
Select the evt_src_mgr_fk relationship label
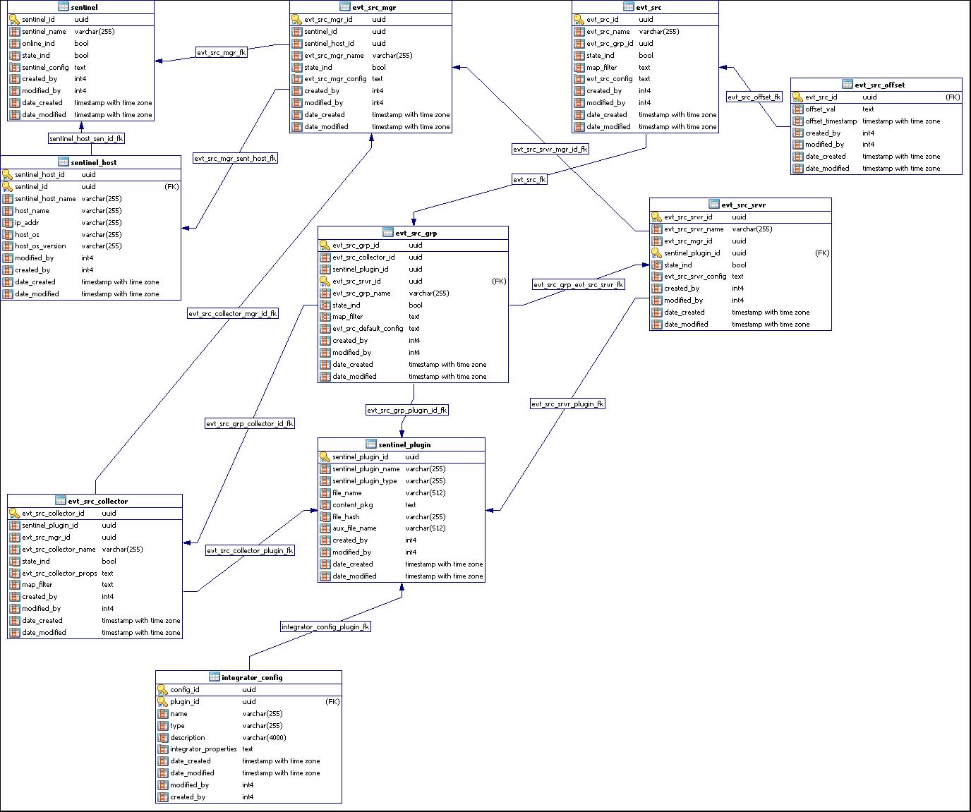[x=222, y=52]
